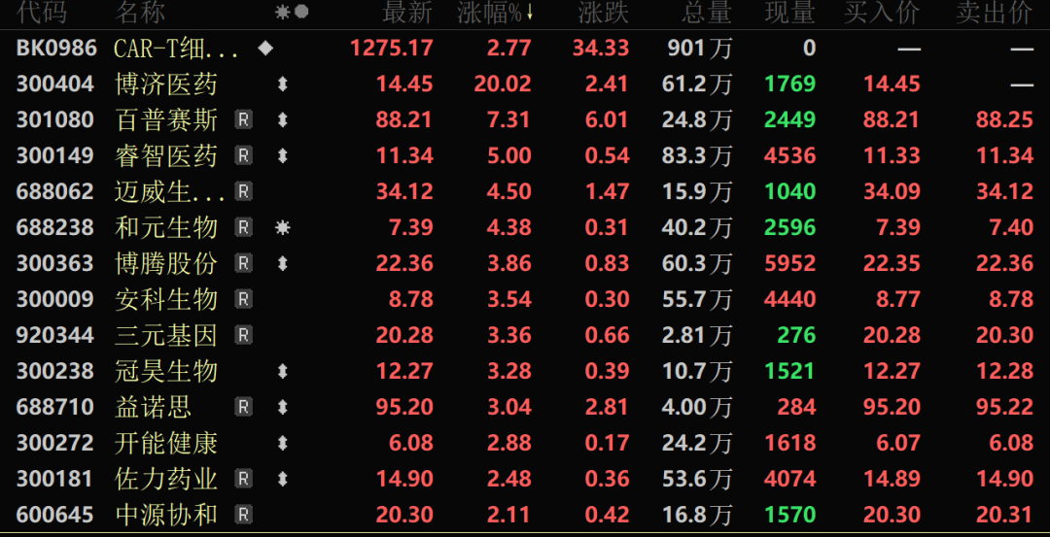Click the buy price 34.09
This screenshot has height=537, width=1050.
pos(892,192)
